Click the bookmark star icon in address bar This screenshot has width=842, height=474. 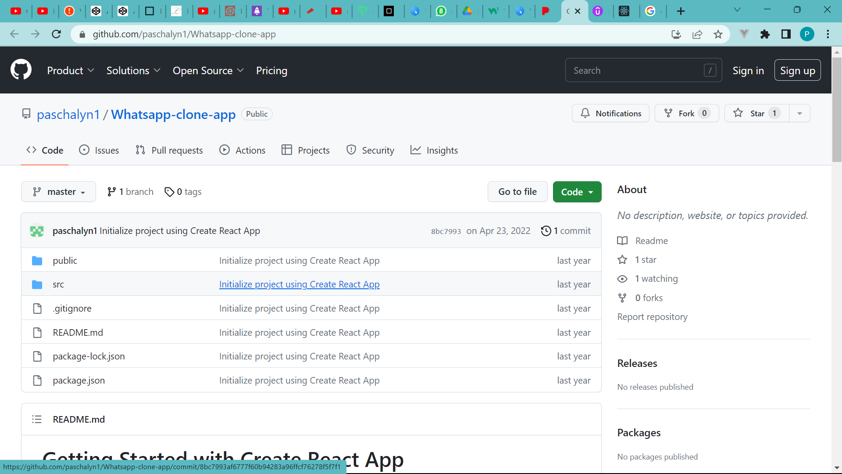click(718, 34)
